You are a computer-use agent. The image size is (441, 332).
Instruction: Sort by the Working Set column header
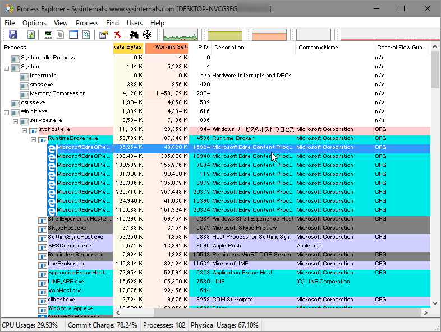click(x=167, y=48)
